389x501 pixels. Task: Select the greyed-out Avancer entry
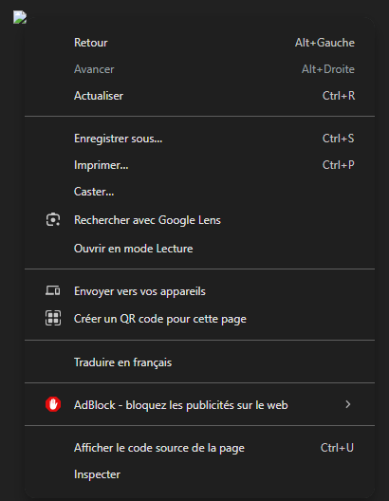pyautogui.click(x=199, y=69)
